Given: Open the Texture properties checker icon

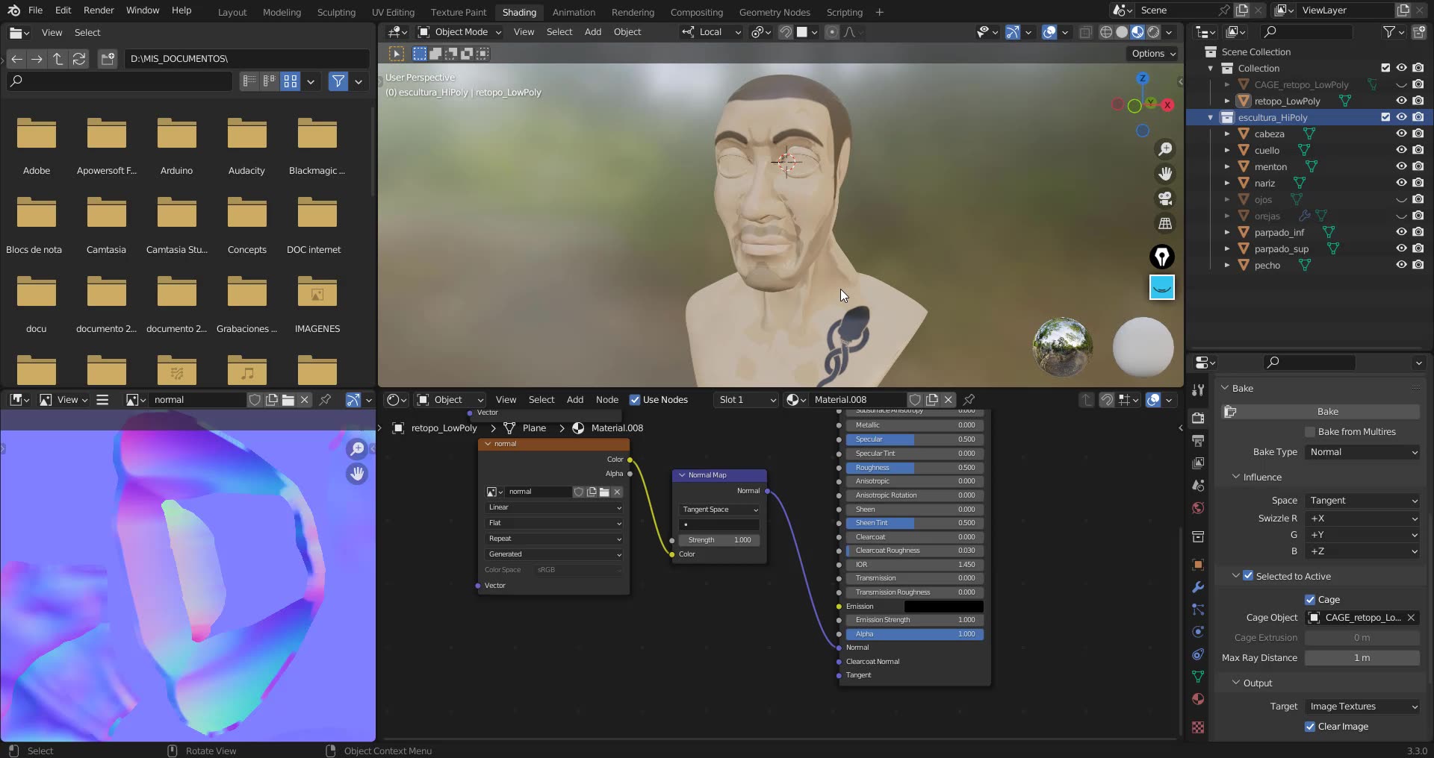Looking at the screenshot, I should click(1198, 727).
